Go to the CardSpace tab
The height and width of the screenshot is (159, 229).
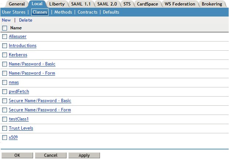(147, 4)
